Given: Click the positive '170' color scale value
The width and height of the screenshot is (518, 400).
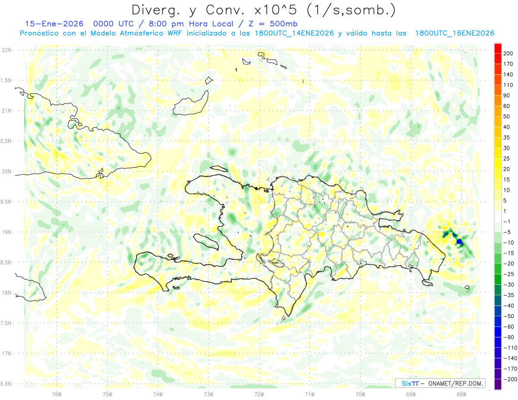Looking at the screenshot, I should pyautogui.click(x=509, y=64).
